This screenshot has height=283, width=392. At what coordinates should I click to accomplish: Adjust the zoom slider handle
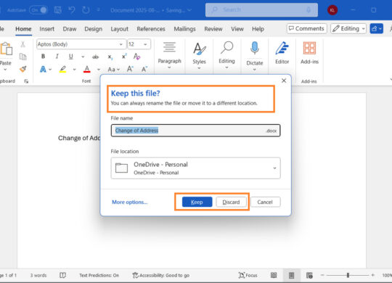(348, 275)
